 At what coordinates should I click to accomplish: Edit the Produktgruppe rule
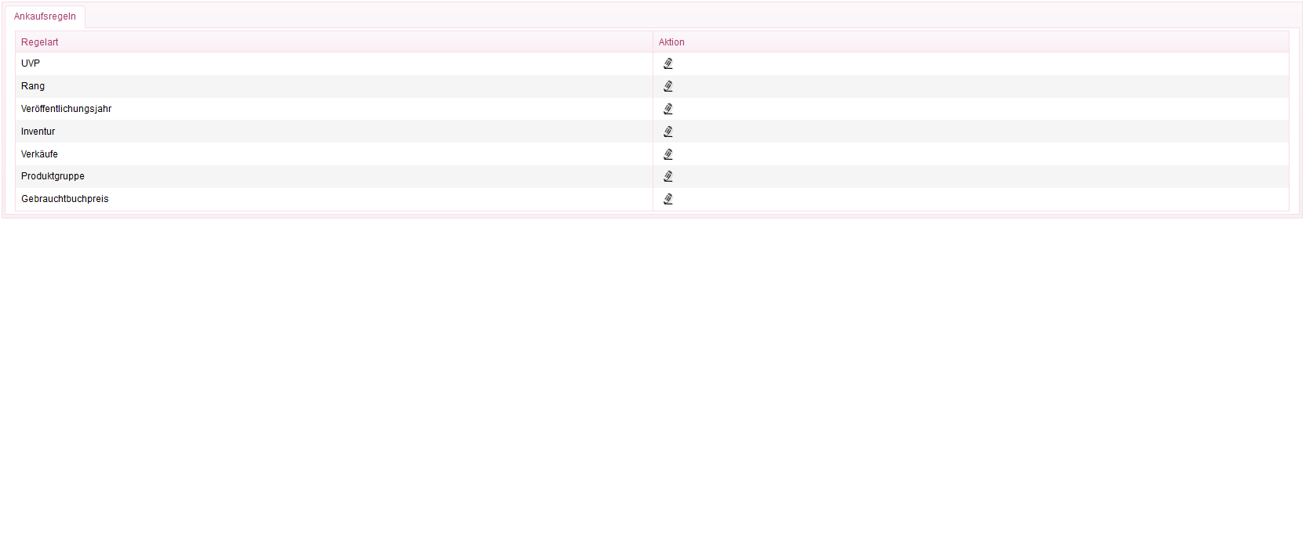pos(668,176)
